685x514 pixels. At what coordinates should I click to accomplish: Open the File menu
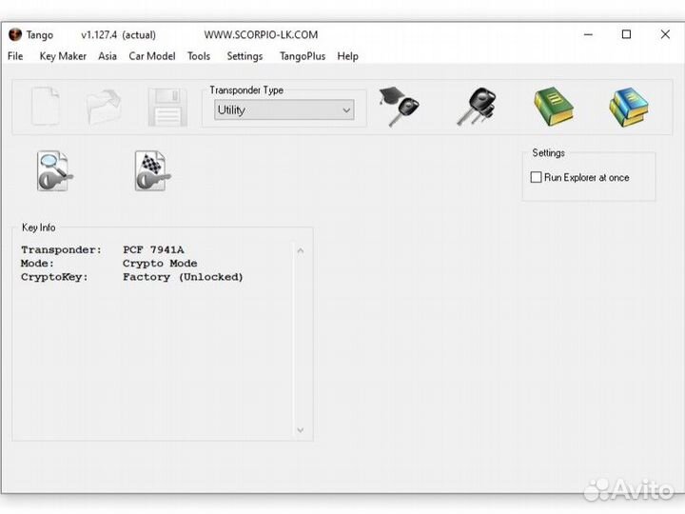pyautogui.click(x=15, y=56)
